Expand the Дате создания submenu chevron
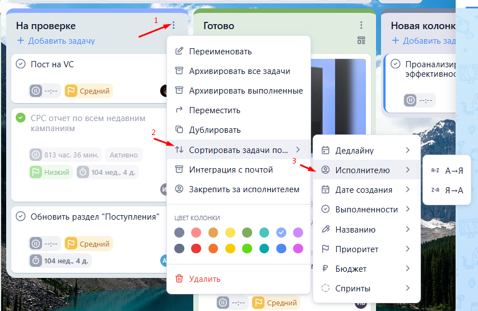The image size is (478, 311). pyautogui.click(x=407, y=189)
